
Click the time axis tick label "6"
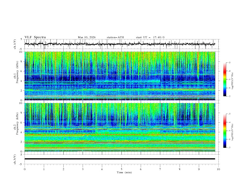tap(141, 169)
